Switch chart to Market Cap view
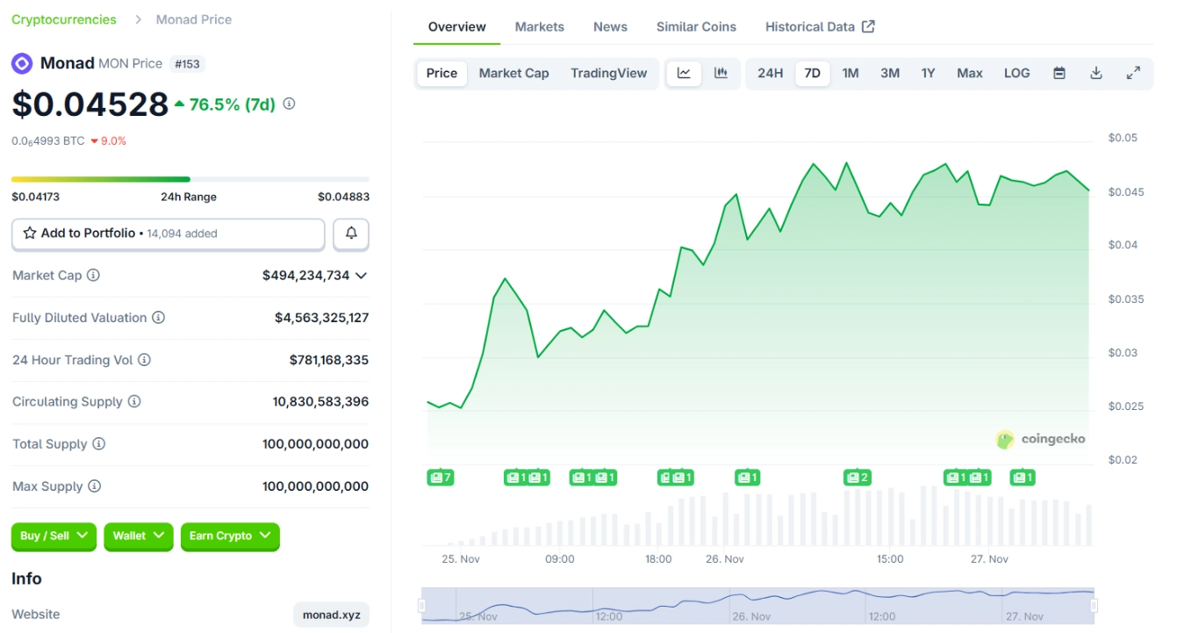Screen dimensions: 1177x633 [513, 73]
